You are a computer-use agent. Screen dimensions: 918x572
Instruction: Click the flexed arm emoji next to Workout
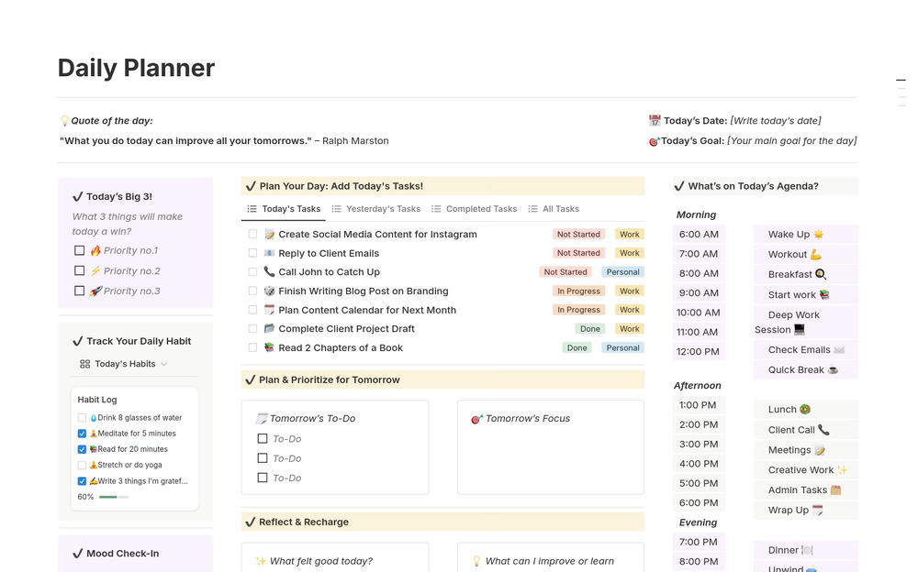[815, 255]
